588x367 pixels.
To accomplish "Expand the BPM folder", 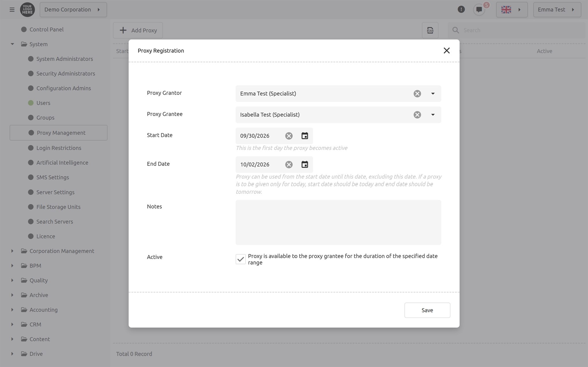I will [x=12, y=266].
